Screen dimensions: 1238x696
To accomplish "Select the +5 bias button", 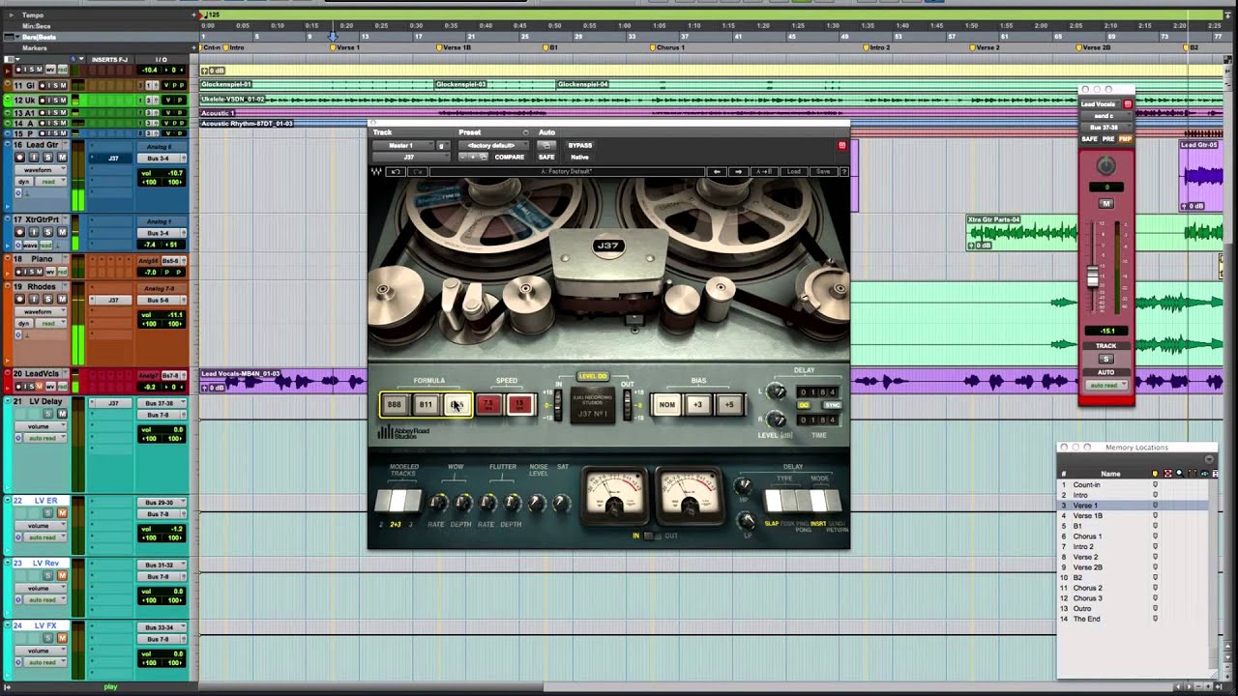I will coord(729,405).
